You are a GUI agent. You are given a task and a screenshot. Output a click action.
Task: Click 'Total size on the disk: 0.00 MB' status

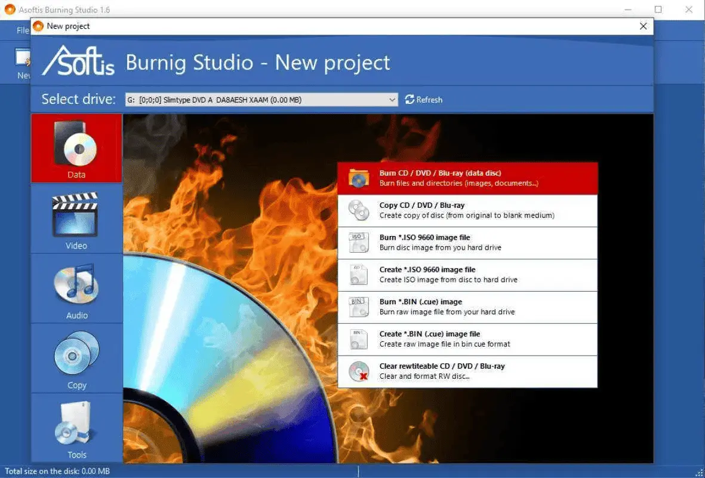57,471
